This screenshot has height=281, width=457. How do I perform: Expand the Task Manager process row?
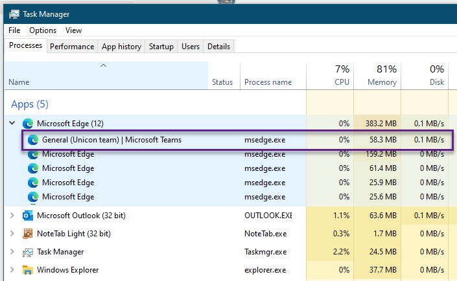pyautogui.click(x=12, y=252)
